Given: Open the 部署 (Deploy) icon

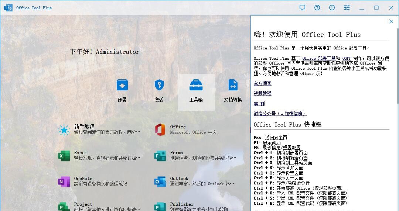Looking at the screenshot, I should click(x=122, y=85).
